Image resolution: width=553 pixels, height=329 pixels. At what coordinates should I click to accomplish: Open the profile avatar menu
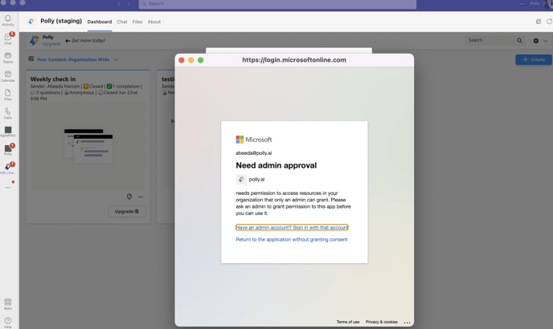click(548, 3)
